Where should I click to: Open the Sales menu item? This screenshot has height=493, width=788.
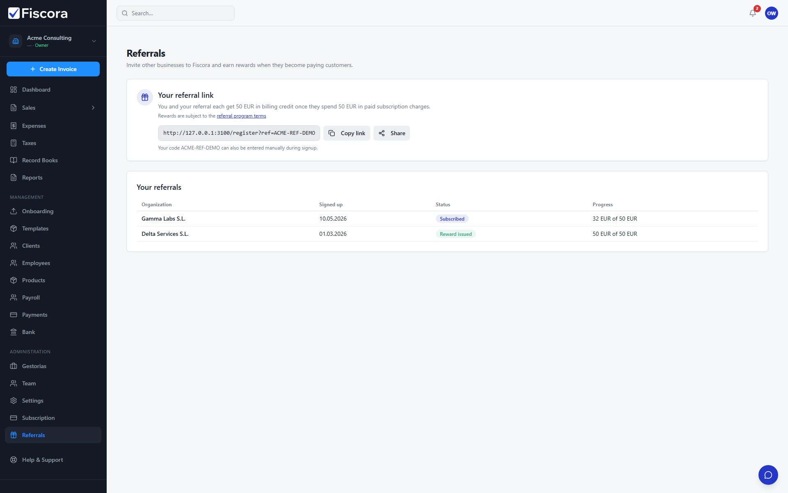53,108
